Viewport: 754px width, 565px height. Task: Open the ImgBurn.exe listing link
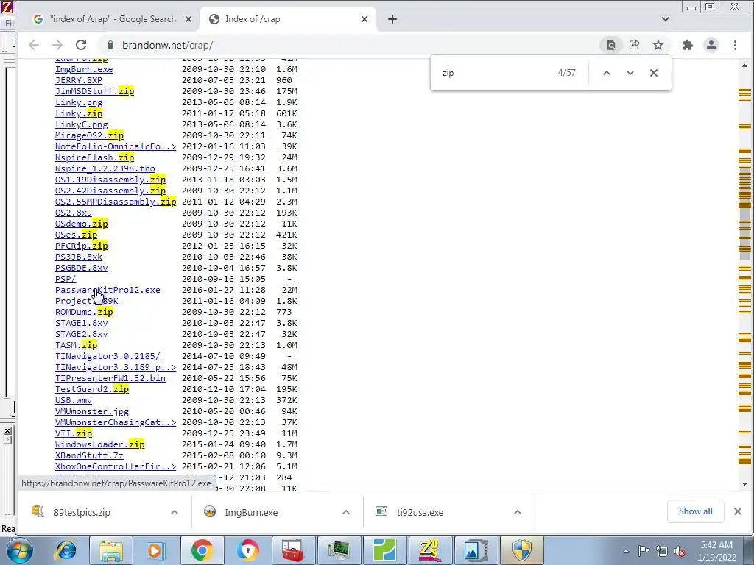(x=84, y=69)
